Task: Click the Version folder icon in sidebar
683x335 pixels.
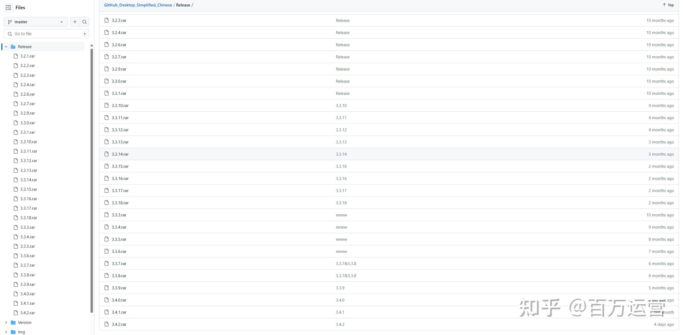Action: pos(13,322)
